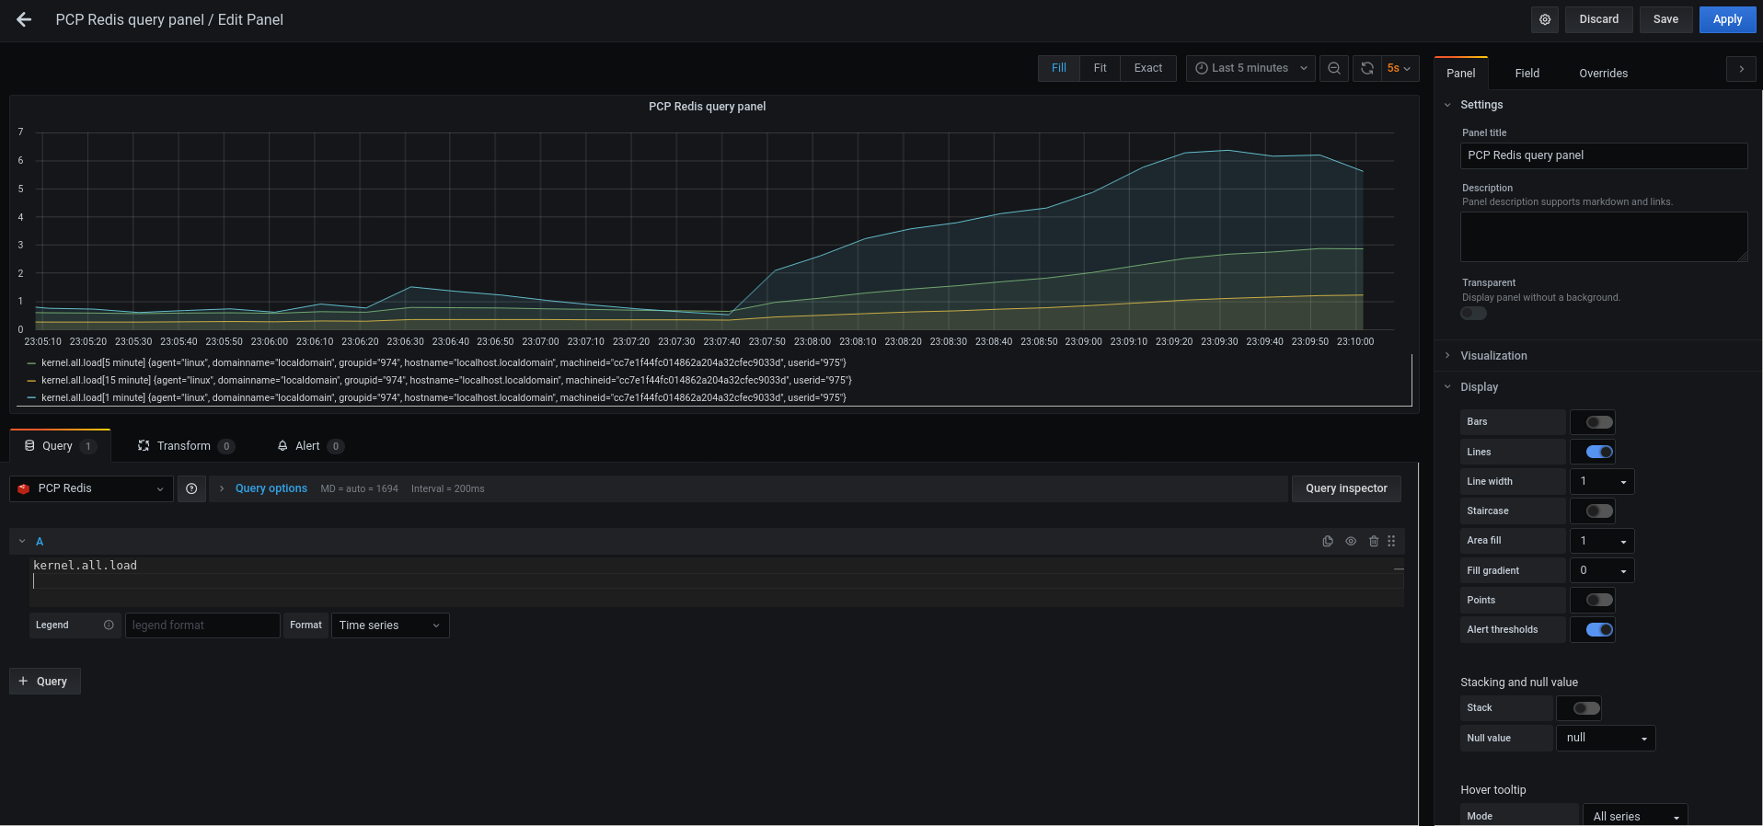Select Fit view mode
Image resolution: width=1763 pixels, height=826 pixels.
[1100, 68]
